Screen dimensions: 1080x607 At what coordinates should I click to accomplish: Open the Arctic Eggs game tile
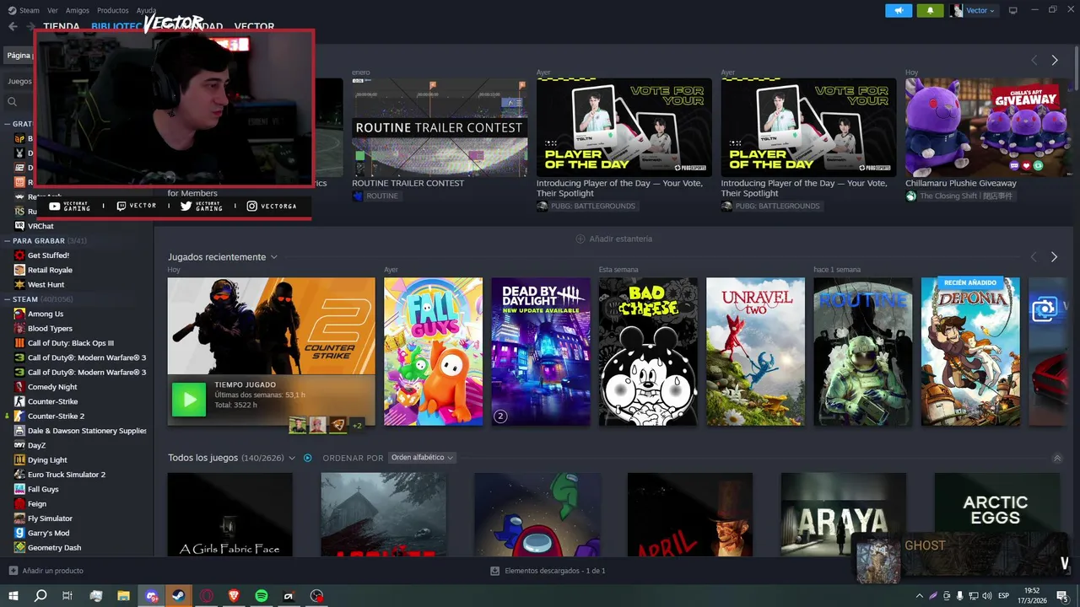coord(996,514)
